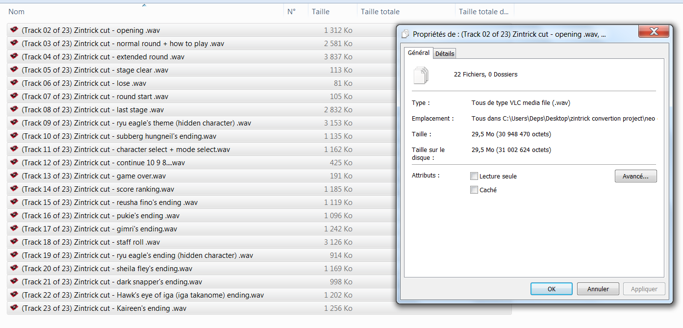Click 'Tous de type VLC media file' value

[x=521, y=103]
